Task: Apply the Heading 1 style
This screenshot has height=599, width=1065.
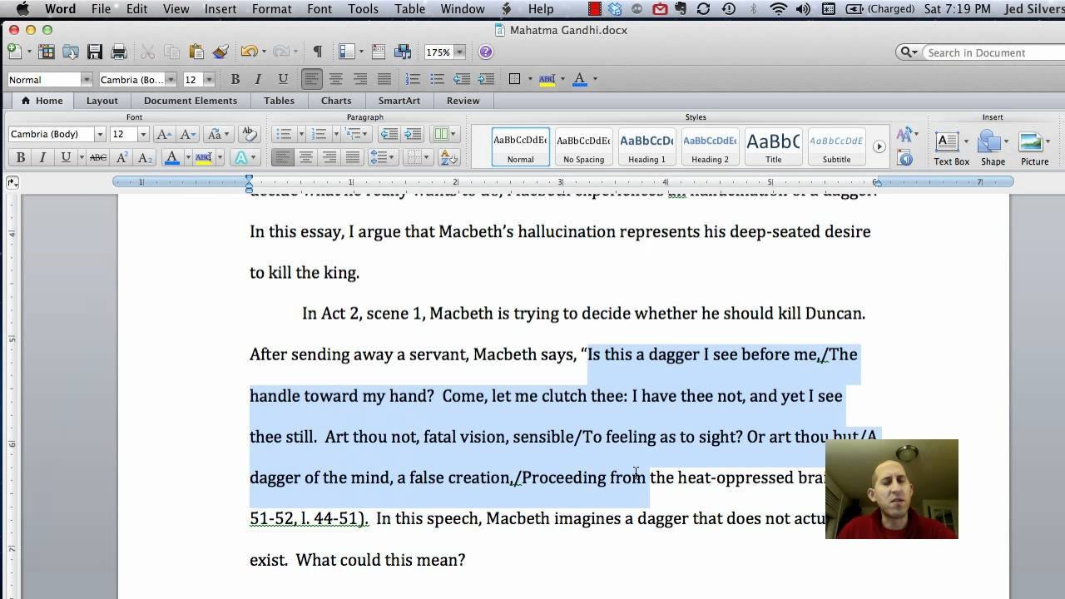Action: (x=646, y=146)
